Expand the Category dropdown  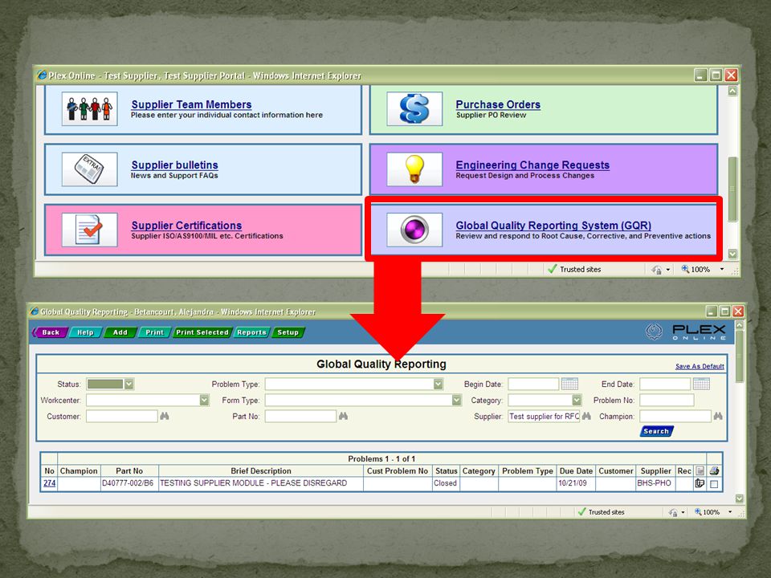[577, 400]
